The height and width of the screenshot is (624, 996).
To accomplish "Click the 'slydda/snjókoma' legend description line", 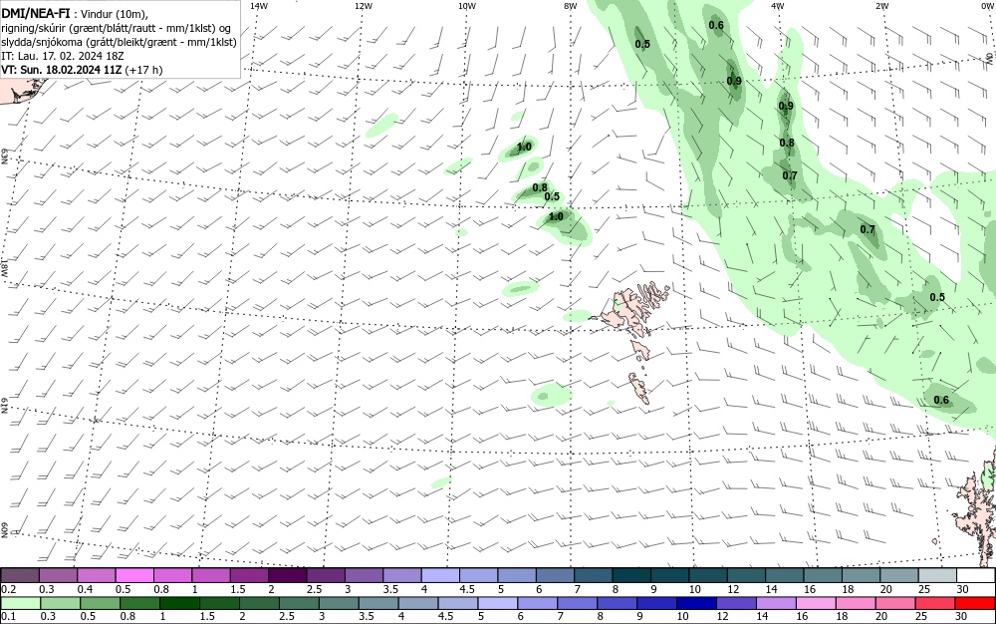I will coord(120,42).
